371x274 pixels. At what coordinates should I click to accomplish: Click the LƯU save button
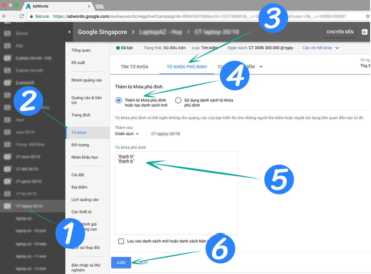121,262
